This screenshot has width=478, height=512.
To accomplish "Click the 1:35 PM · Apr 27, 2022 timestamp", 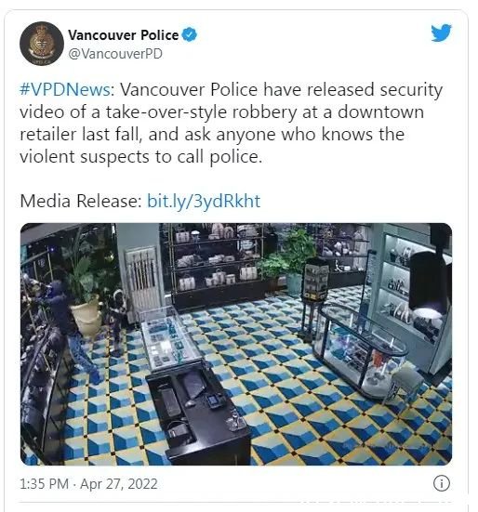I will pyautogui.click(x=88, y=484).
